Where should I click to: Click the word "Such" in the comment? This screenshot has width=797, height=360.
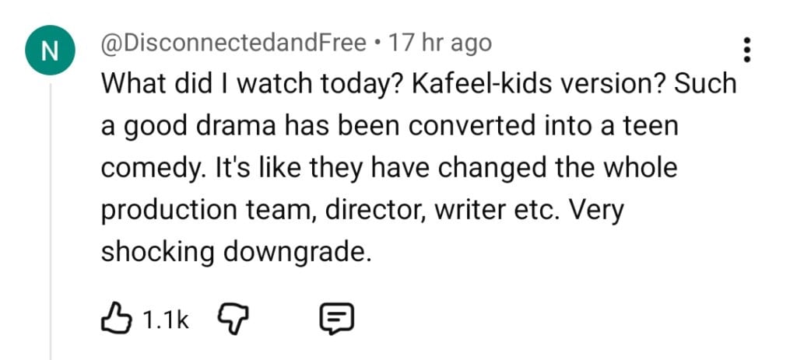pyautogui.click(x=705, y=84)
